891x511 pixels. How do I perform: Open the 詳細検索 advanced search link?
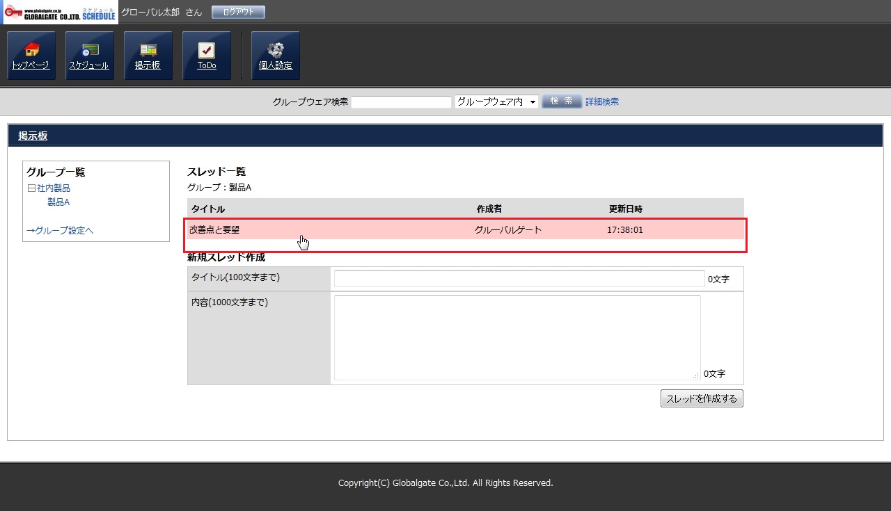601,102
